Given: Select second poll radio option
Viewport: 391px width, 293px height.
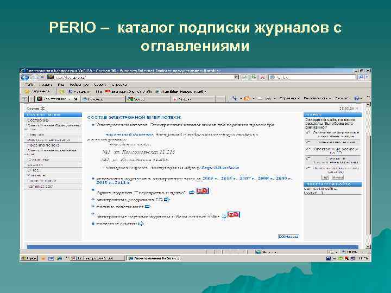Looking at the screenshot, I should pos(308,142).
